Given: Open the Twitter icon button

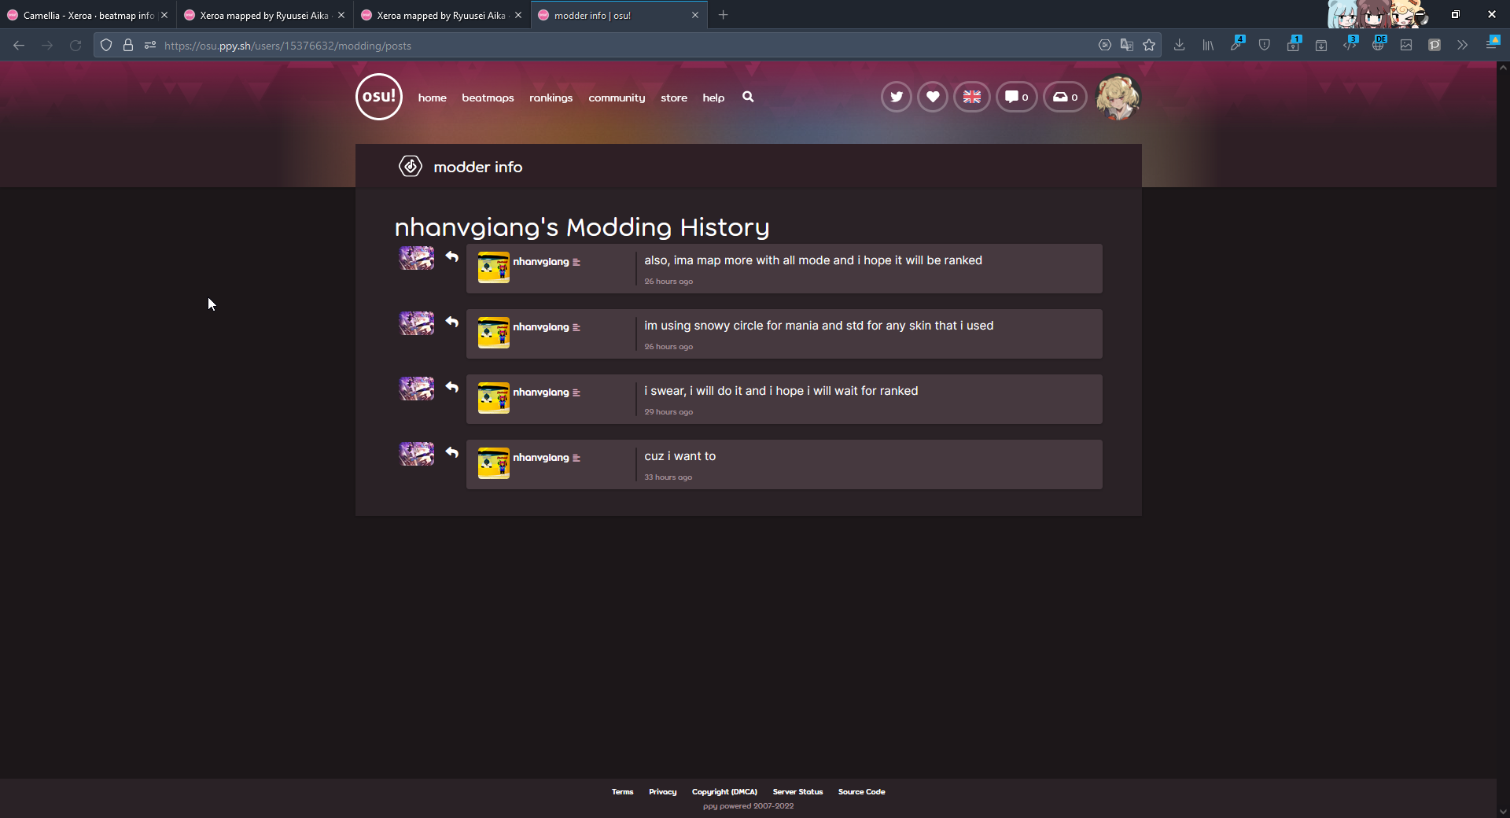Looking at the screenshot, I should point(896,97).
